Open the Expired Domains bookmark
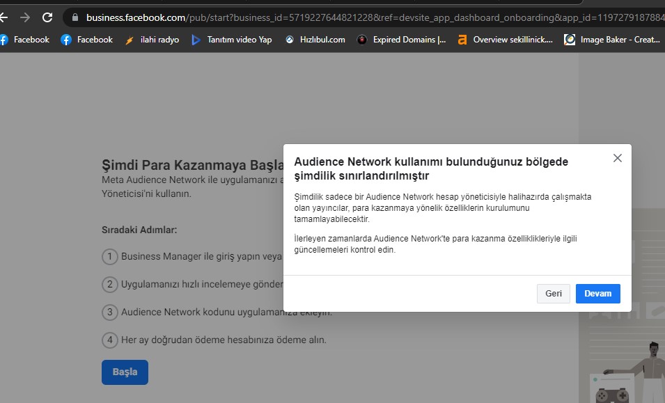This screenshot has height=403, width=665. click(401, 40)
